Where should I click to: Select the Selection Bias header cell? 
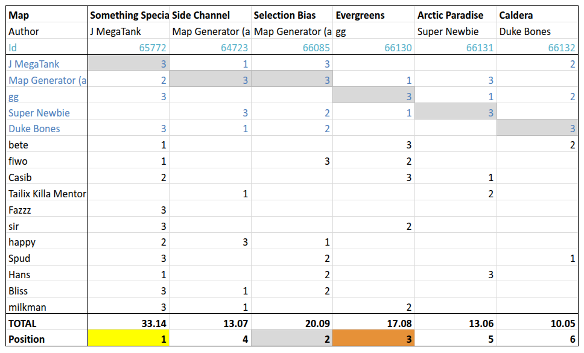[291, 15]
